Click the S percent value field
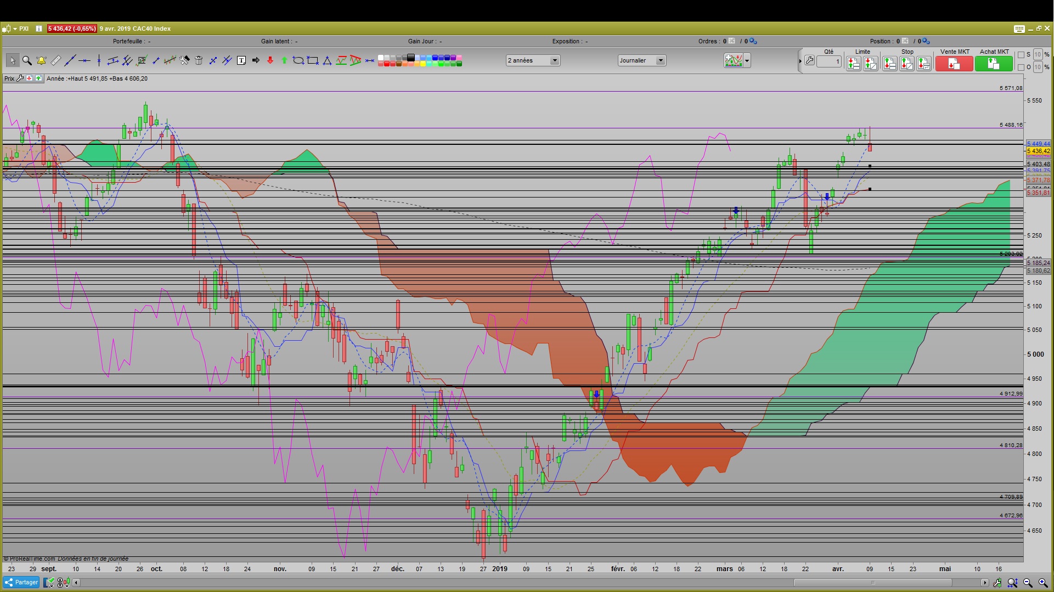The width and height of the screenshot is (1054, 592). coord(1038,55)
